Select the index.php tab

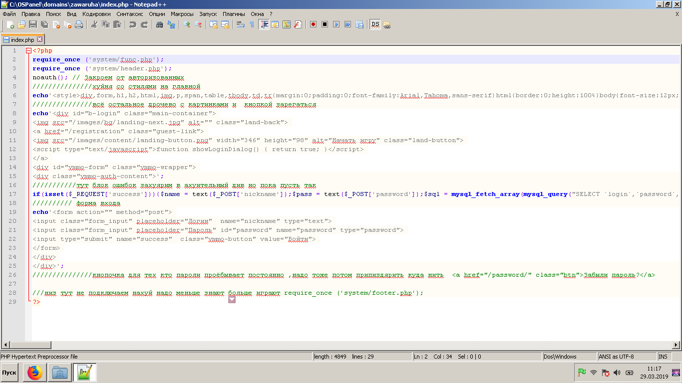(x=22, y=39)
